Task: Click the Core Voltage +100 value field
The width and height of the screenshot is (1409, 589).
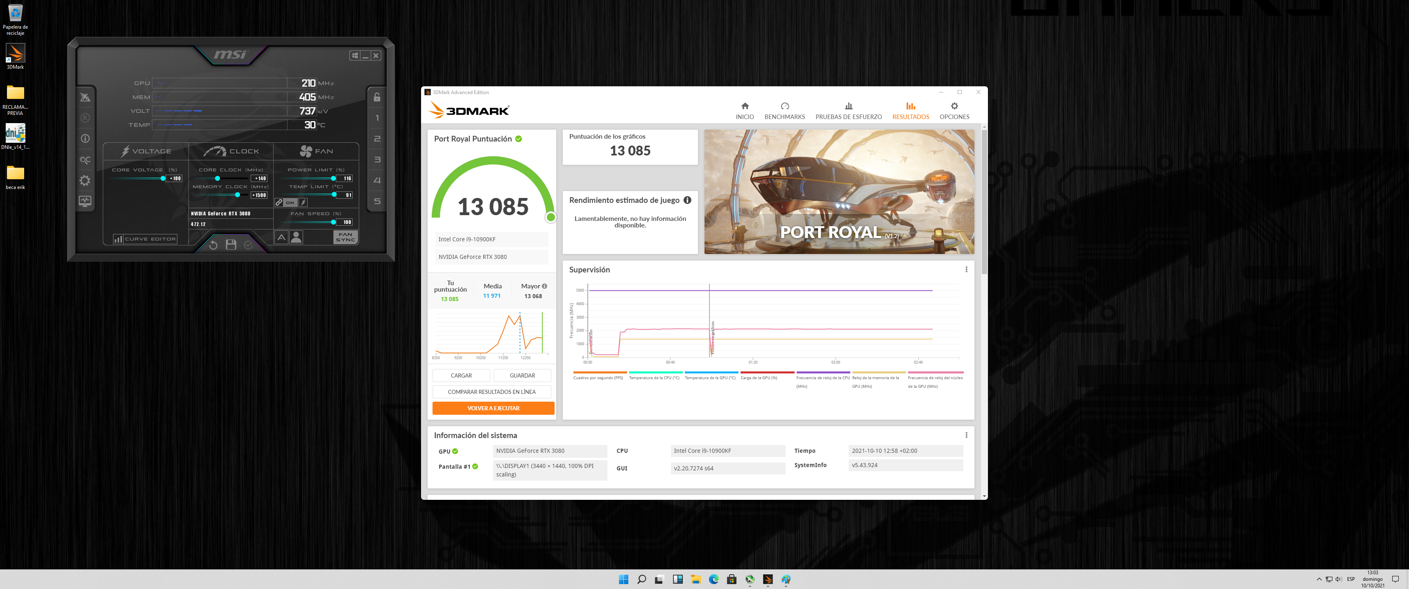Action: point(174,179)
